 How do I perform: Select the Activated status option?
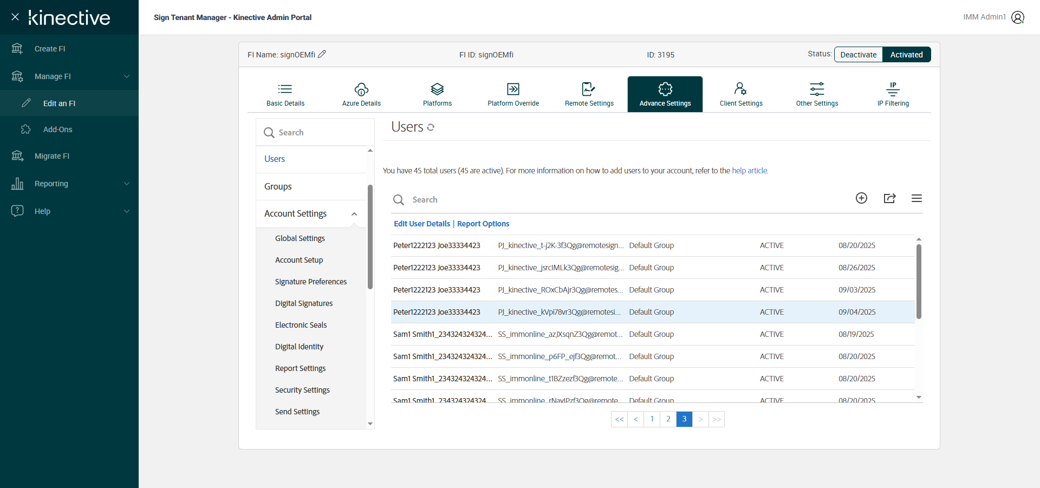tap(906, 55)
